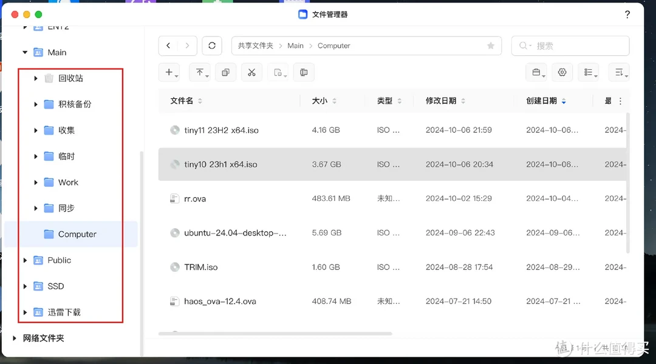Click the back navigation arrow
The height and width of the screenshot is (364, 656).
168,45
